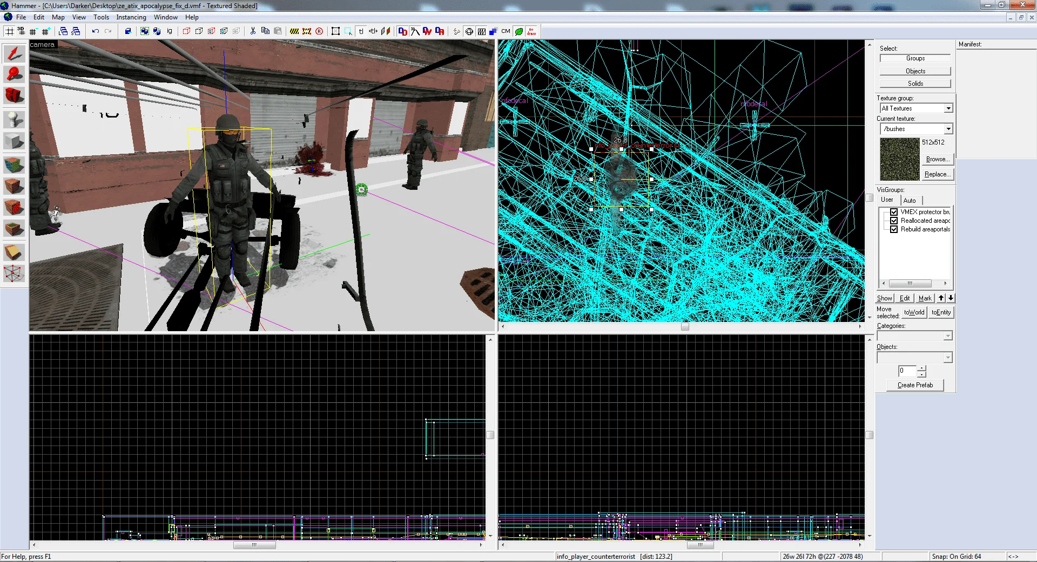Click the toWorld button
The image size is (1037, 562).
tap(914, 312)
